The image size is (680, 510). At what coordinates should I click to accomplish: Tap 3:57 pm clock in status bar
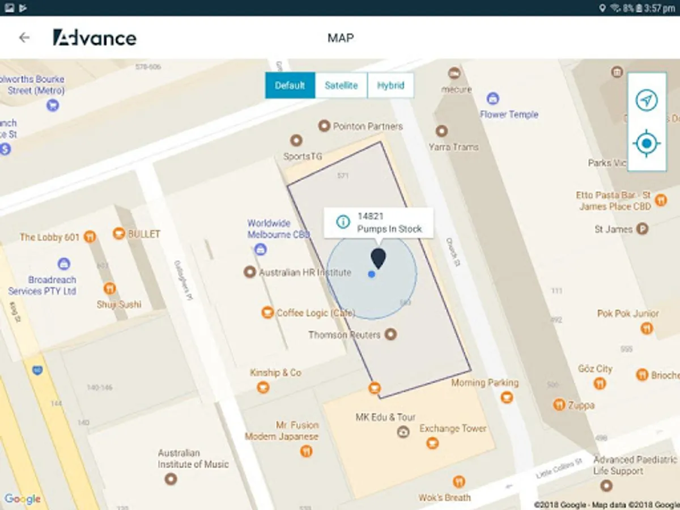point(660,8)
